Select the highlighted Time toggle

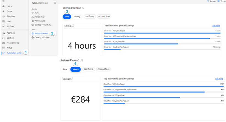(x=67, y=17)
